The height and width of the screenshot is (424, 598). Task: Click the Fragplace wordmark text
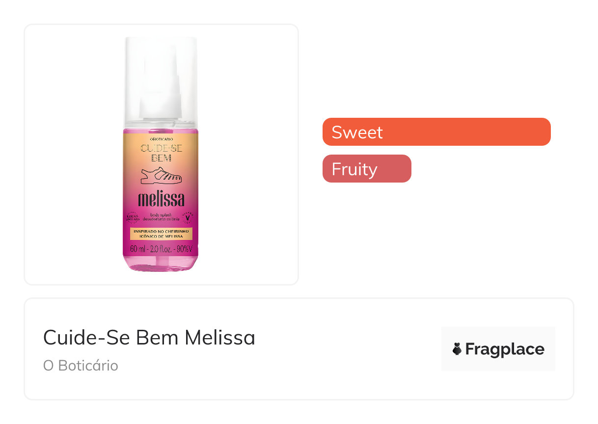pos(505,349)
